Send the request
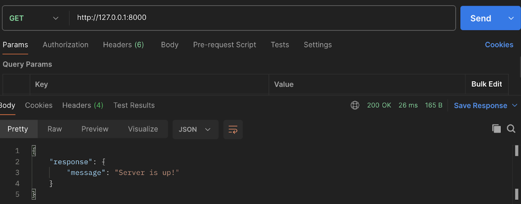 (481, 18)
